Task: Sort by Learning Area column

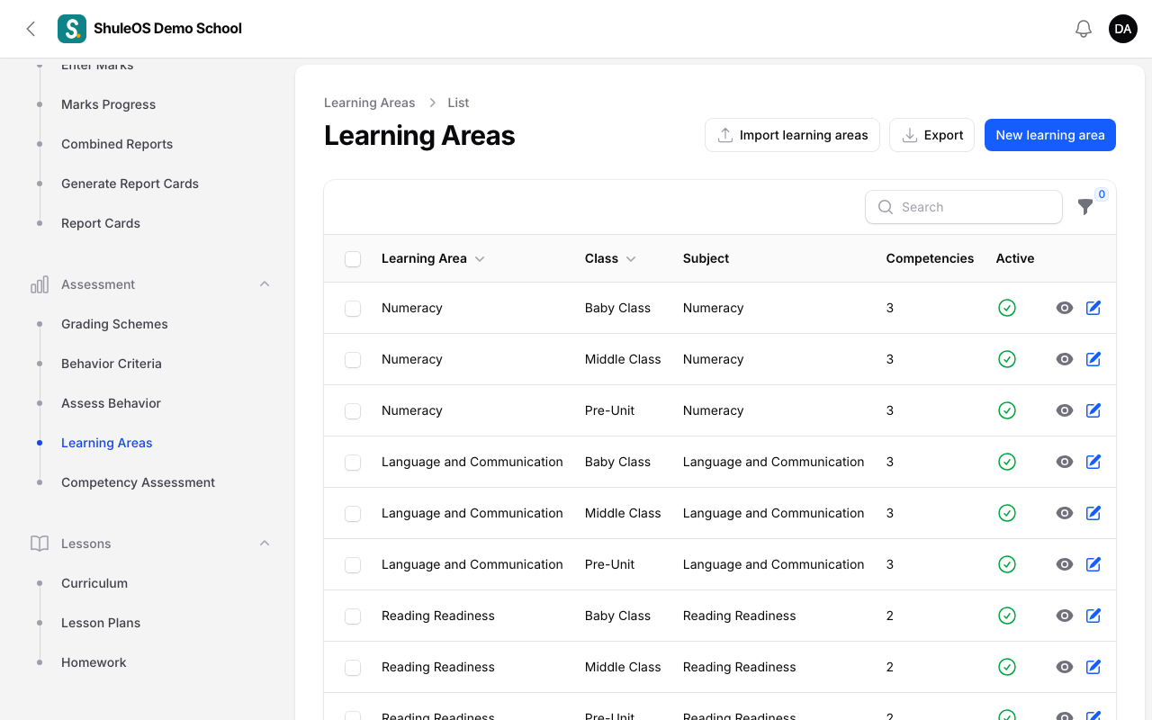Action: tap(433, 258)
